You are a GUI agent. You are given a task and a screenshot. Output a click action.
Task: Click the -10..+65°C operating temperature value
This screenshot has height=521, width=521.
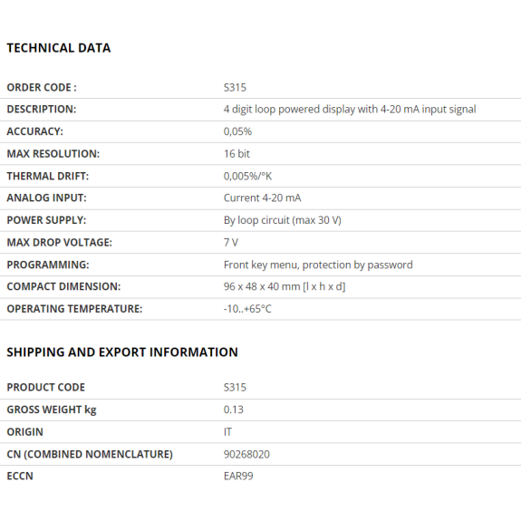click(247, 309)
